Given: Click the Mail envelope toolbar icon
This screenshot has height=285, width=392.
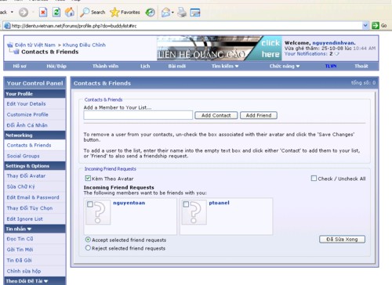Looking at the screenshot, I should [165, 13].
